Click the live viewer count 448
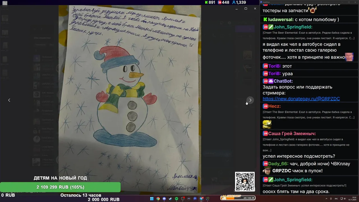 pyautogui.click(x=224, y=2)
